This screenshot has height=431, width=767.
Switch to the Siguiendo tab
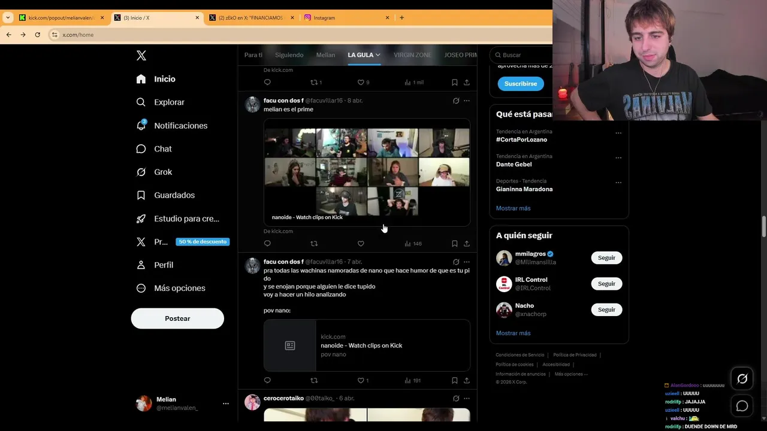pos(289,55)
